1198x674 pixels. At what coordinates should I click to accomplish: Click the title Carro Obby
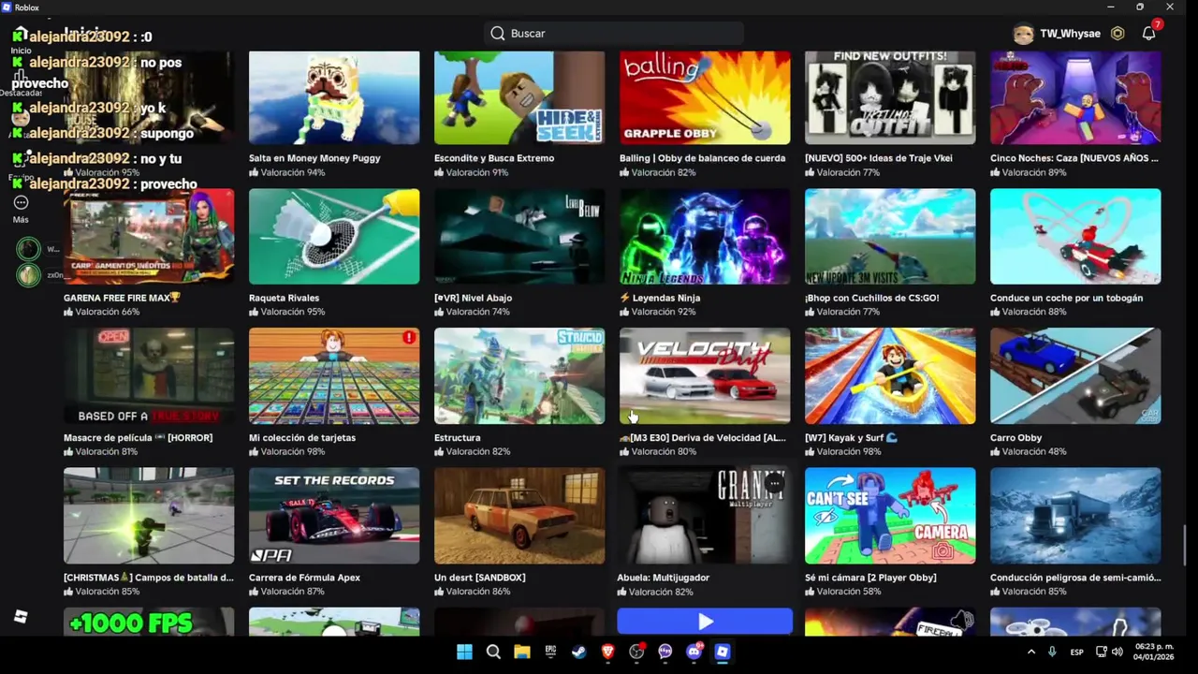(1015, 437)
